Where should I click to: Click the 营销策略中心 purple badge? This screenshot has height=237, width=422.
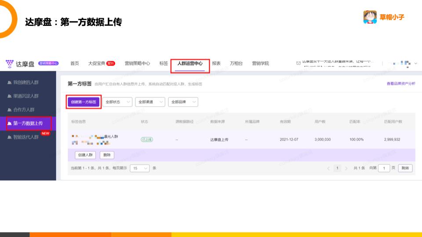tap(48, 63)
